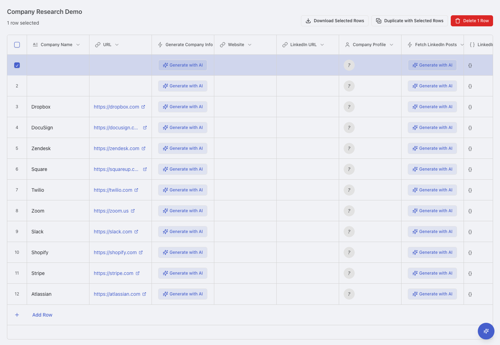The width and height of the screenshot is (500, 345).
Task: Open Atlassian URL external link icon
Action: (x=144, y=294)
